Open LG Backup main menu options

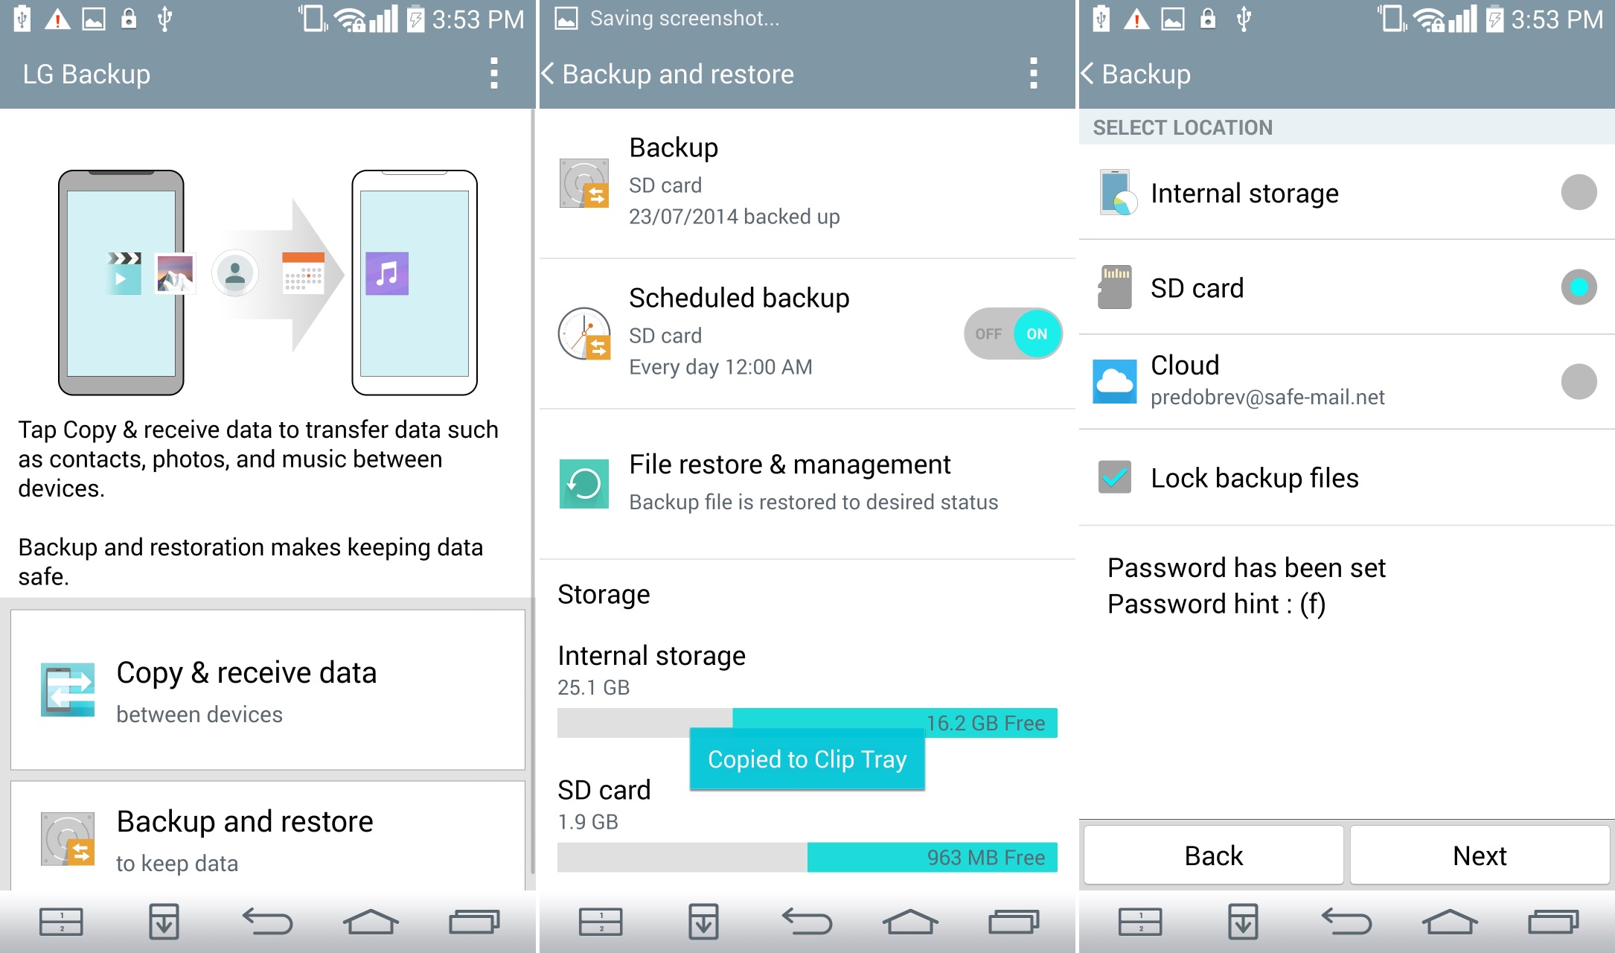491,75
